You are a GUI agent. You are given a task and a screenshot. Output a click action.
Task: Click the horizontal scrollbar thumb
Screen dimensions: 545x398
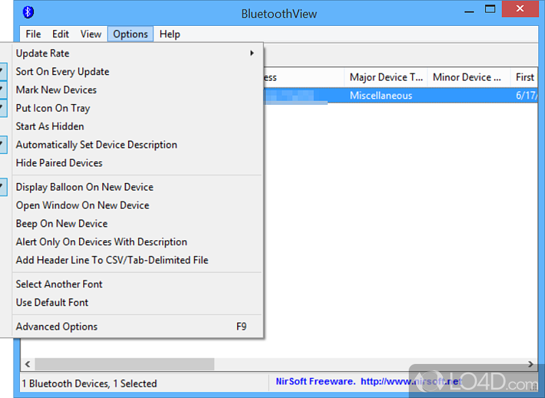tap(125, 365)
